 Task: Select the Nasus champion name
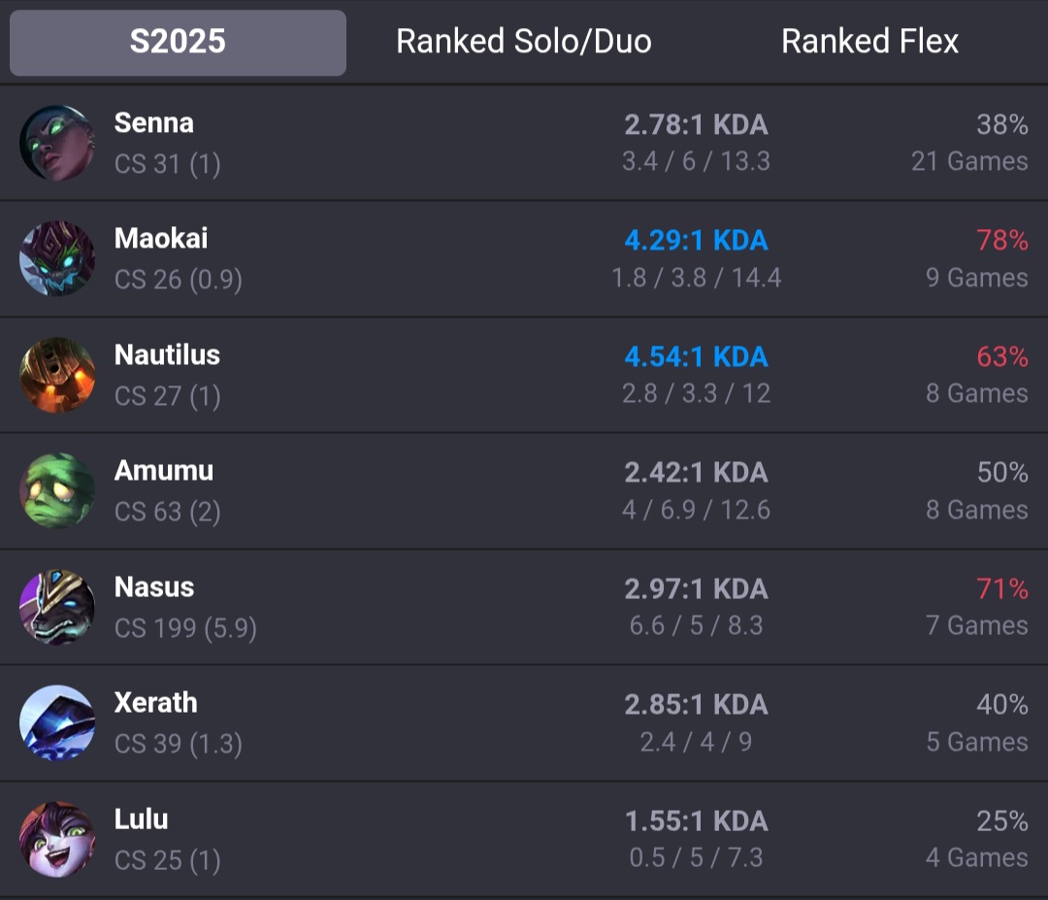(154, 587)
